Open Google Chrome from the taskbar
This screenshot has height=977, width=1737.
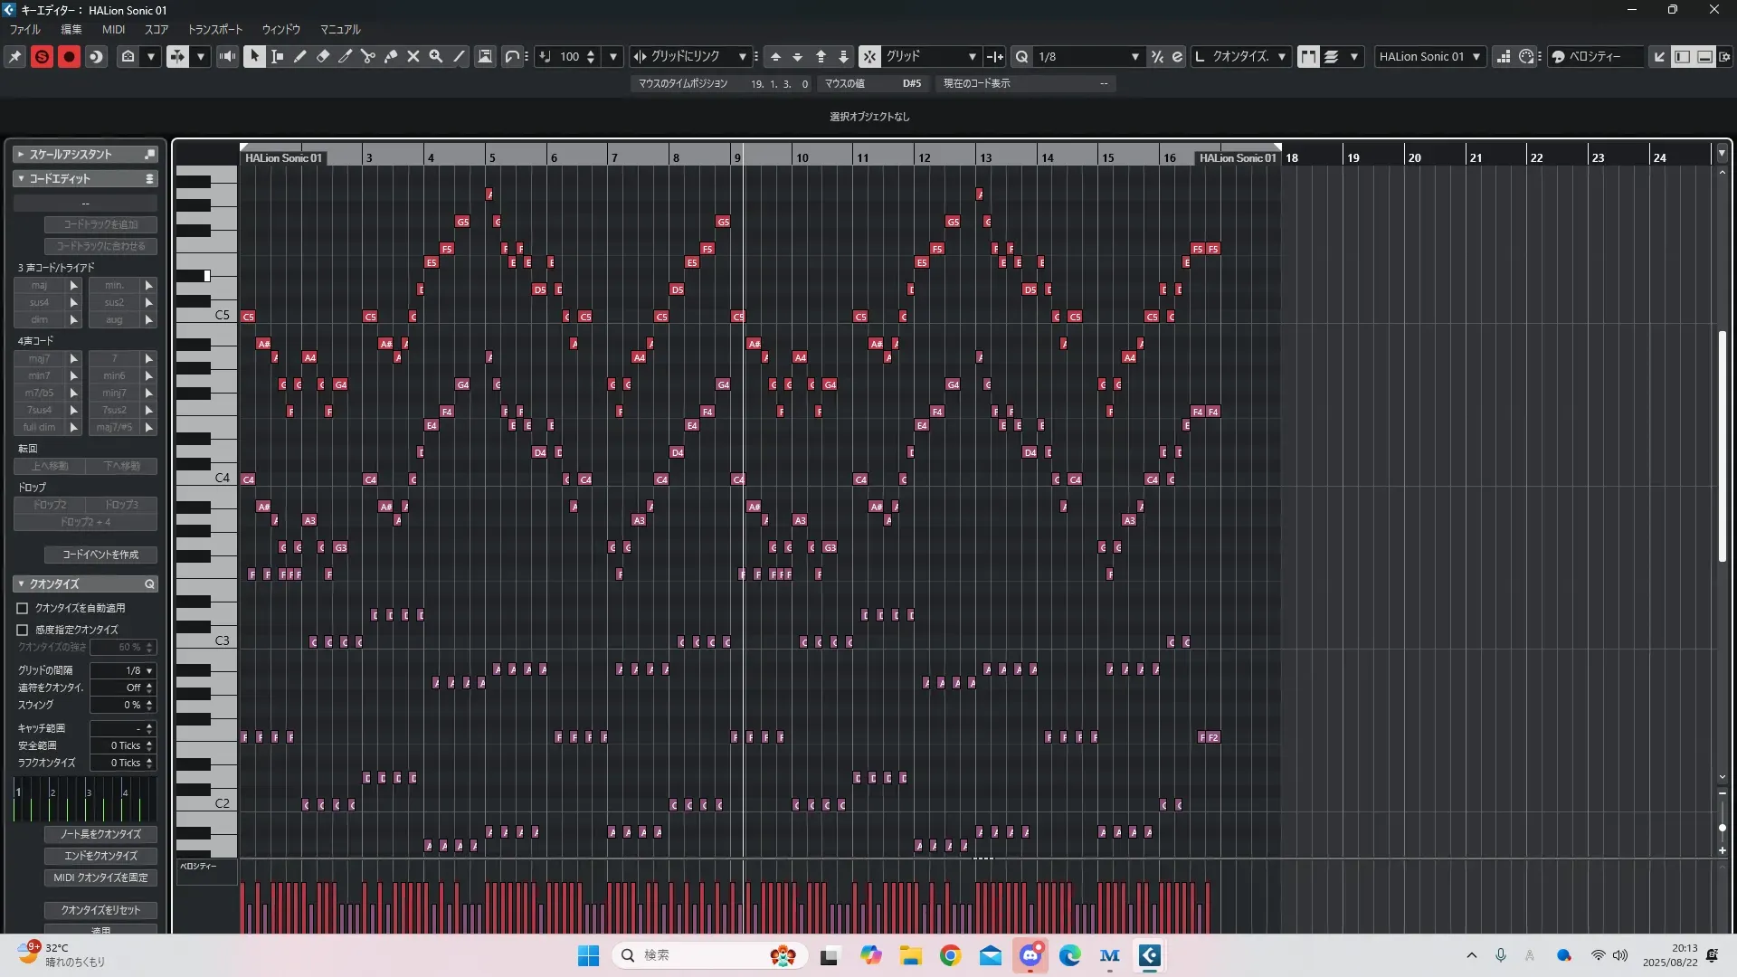[x=950, y=955]
